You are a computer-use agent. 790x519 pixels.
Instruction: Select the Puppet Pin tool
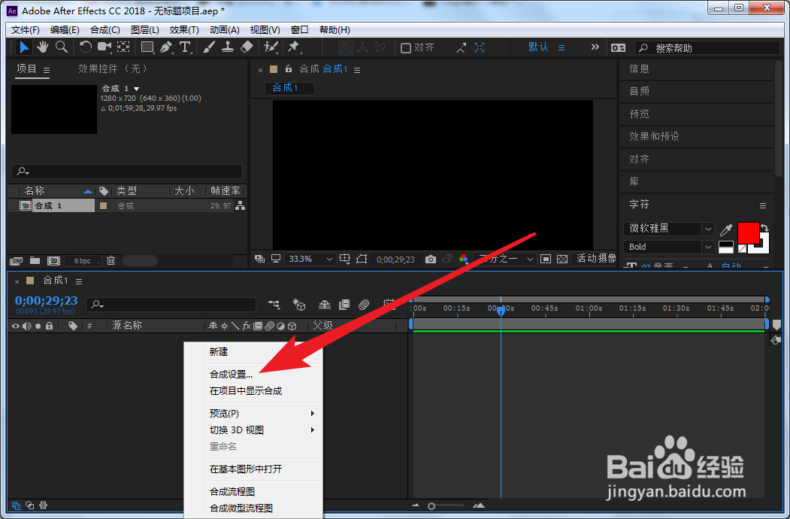click(293, 47)
